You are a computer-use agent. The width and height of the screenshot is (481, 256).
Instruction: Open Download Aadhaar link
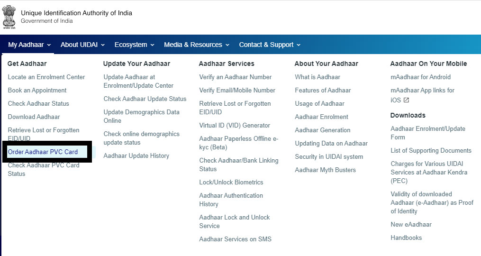(34, 117)
